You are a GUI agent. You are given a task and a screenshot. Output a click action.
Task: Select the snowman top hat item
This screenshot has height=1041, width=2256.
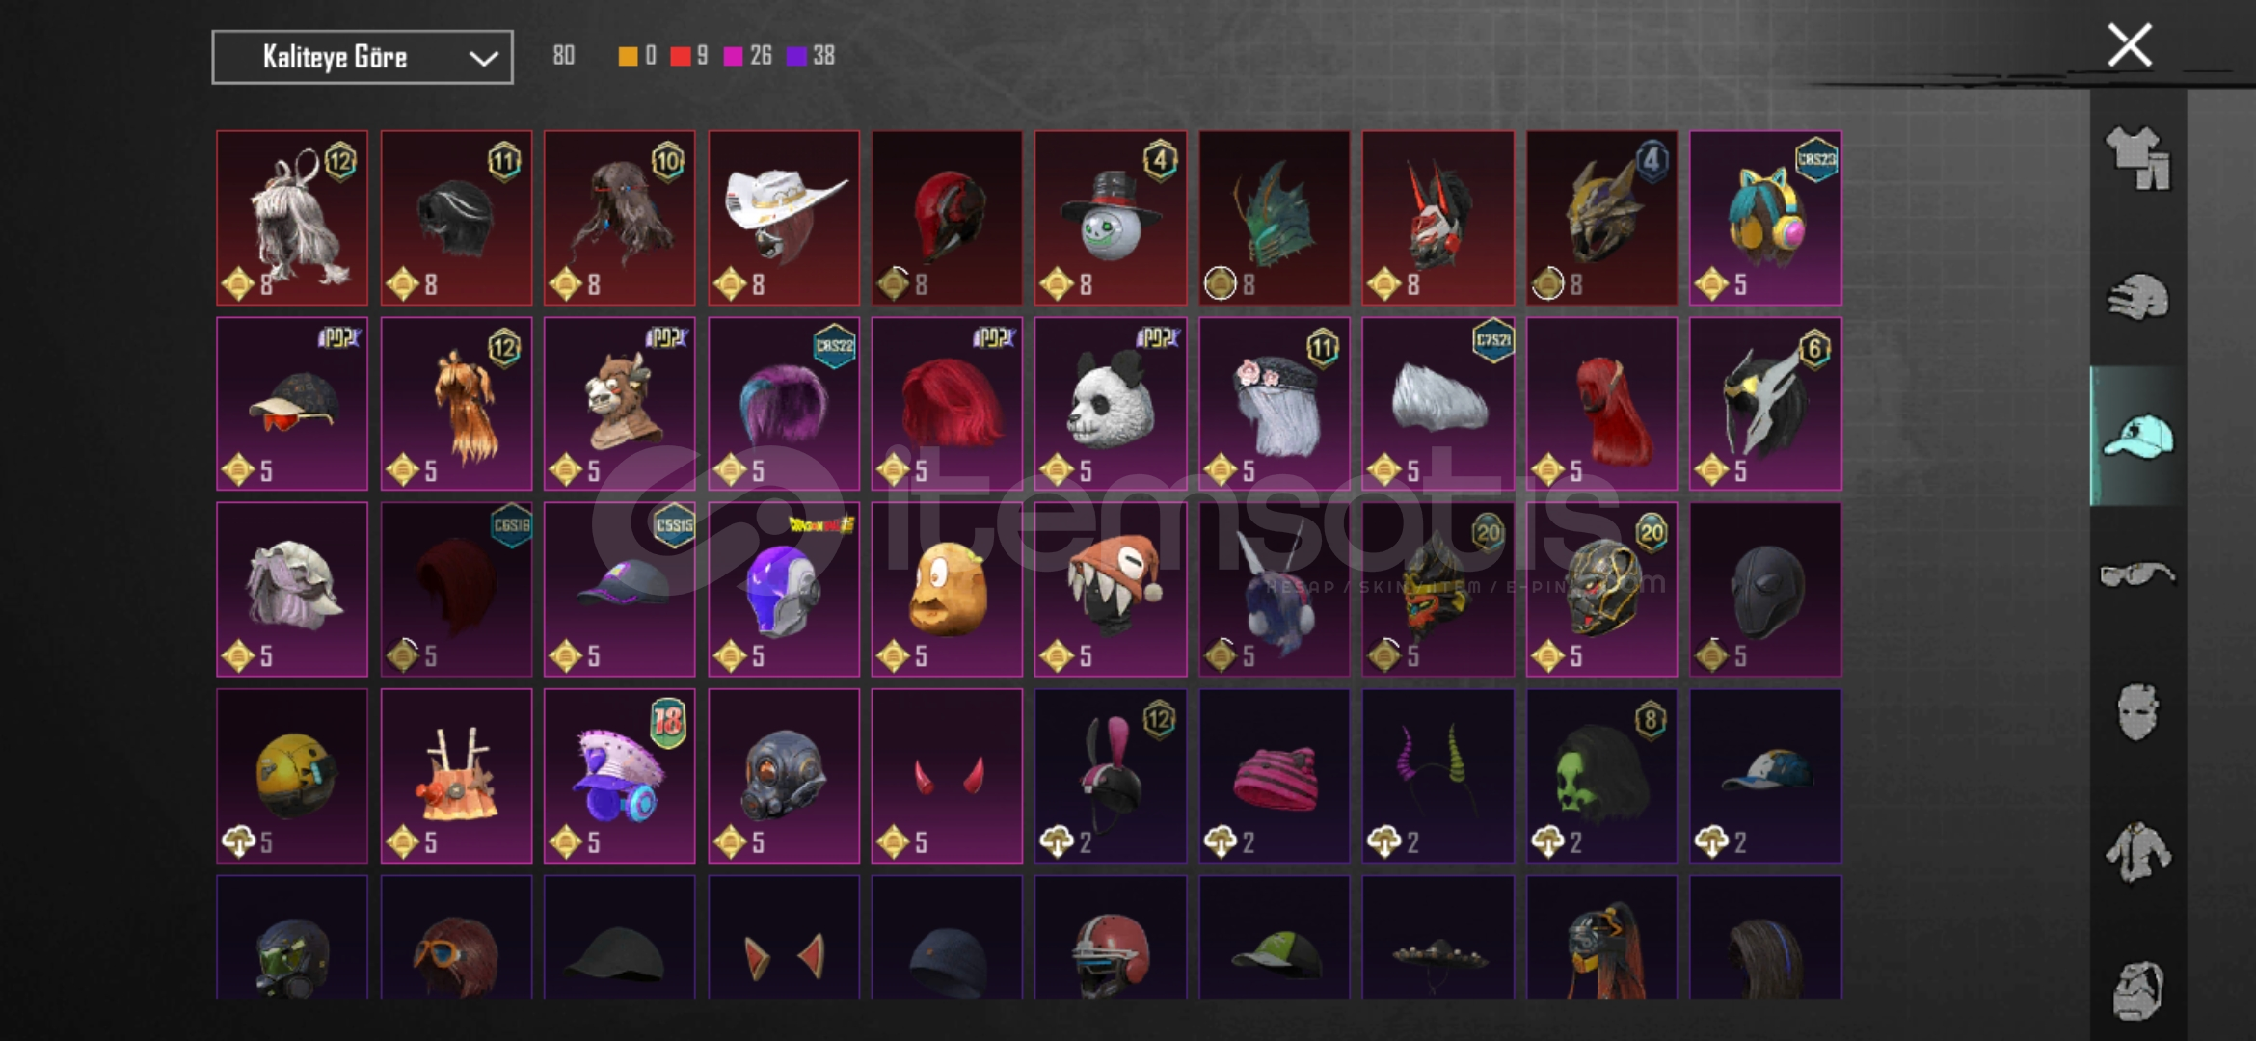click(1111, 218)
